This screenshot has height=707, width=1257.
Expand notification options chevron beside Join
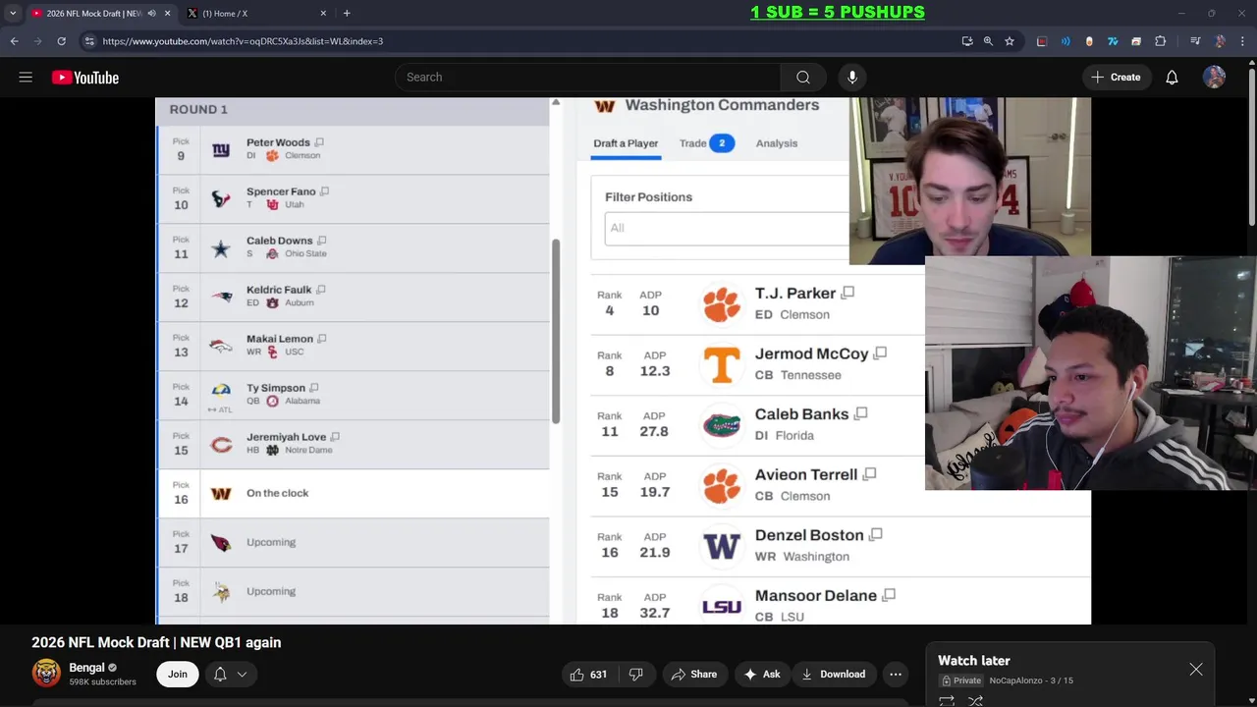click(242, 675)
